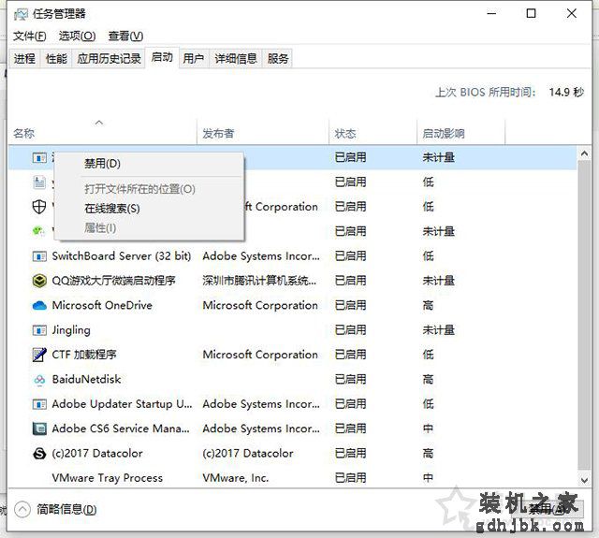This screenshot has height=538, width=599.
Task: Click the scrollbar up arrow
Action: pos(584,153)
